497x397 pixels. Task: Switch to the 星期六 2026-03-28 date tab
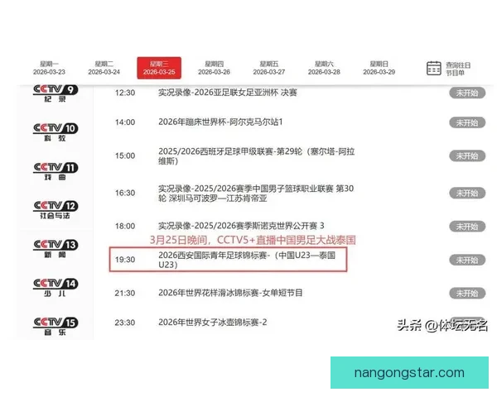point(324,68)
